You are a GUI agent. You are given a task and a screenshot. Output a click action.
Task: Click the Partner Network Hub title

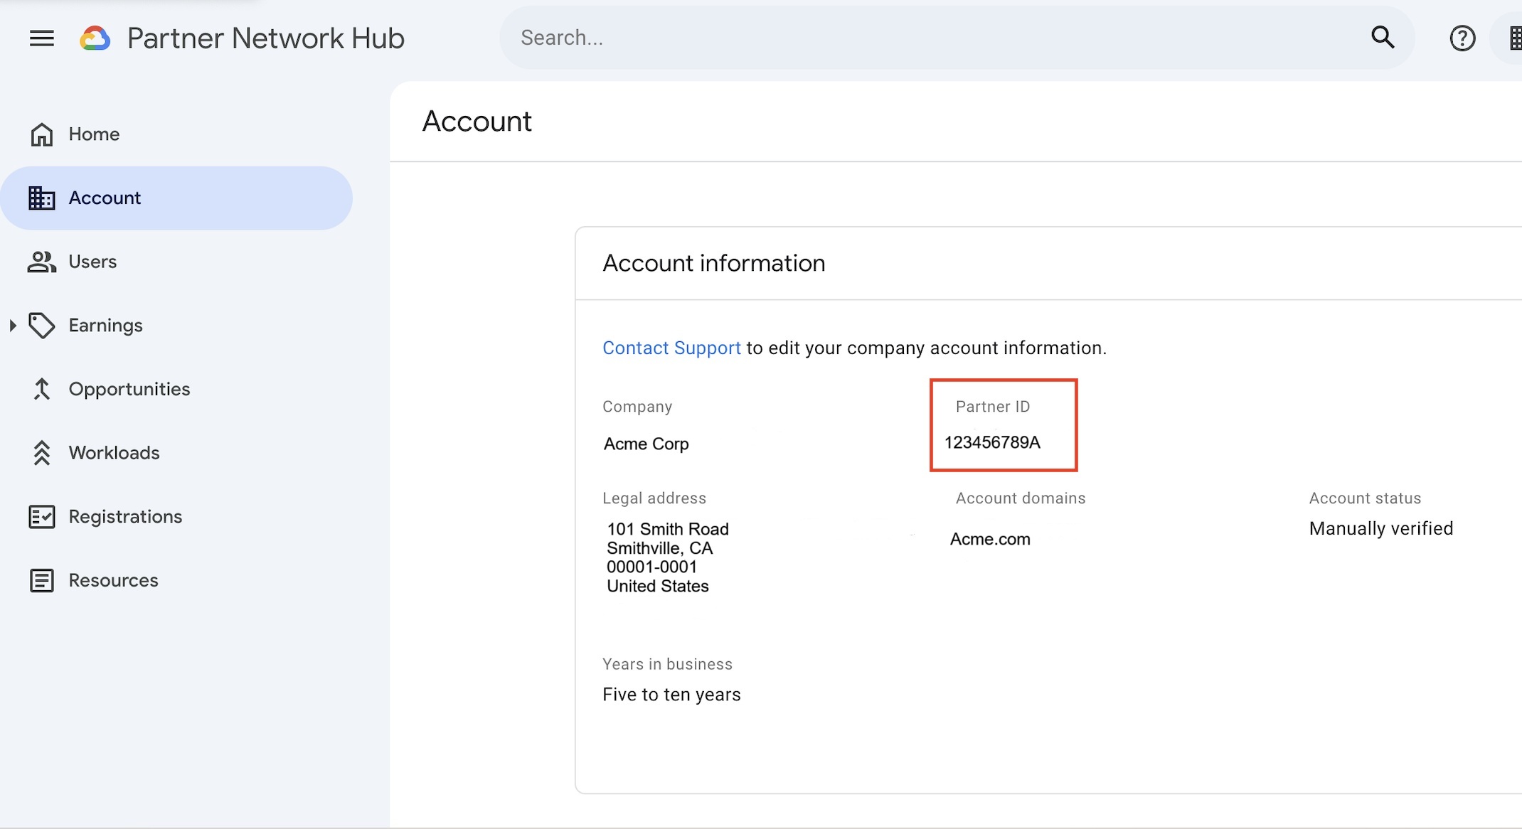pos(266,38)
